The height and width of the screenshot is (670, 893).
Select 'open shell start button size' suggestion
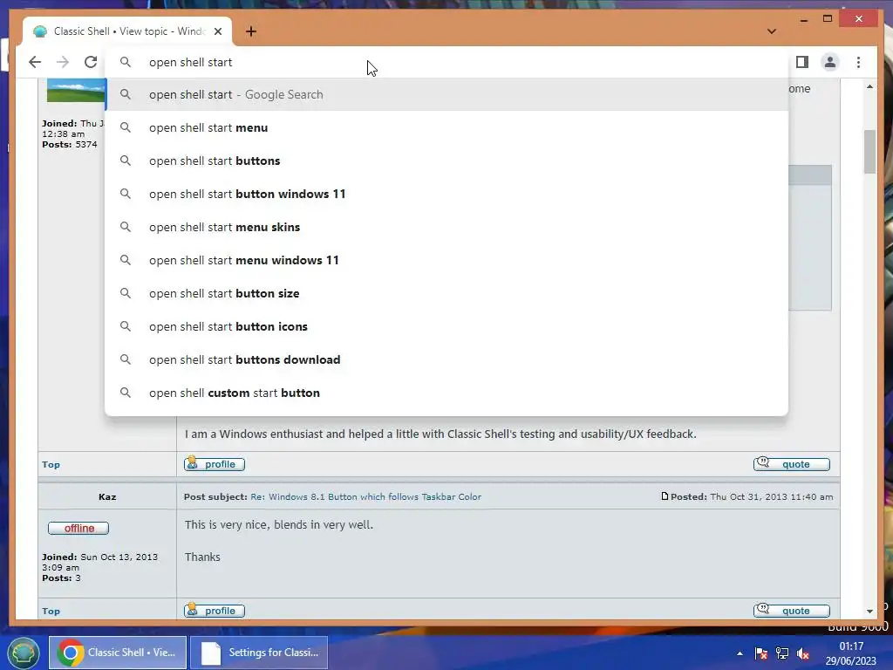pyautogui.click(x=446, y=293)
